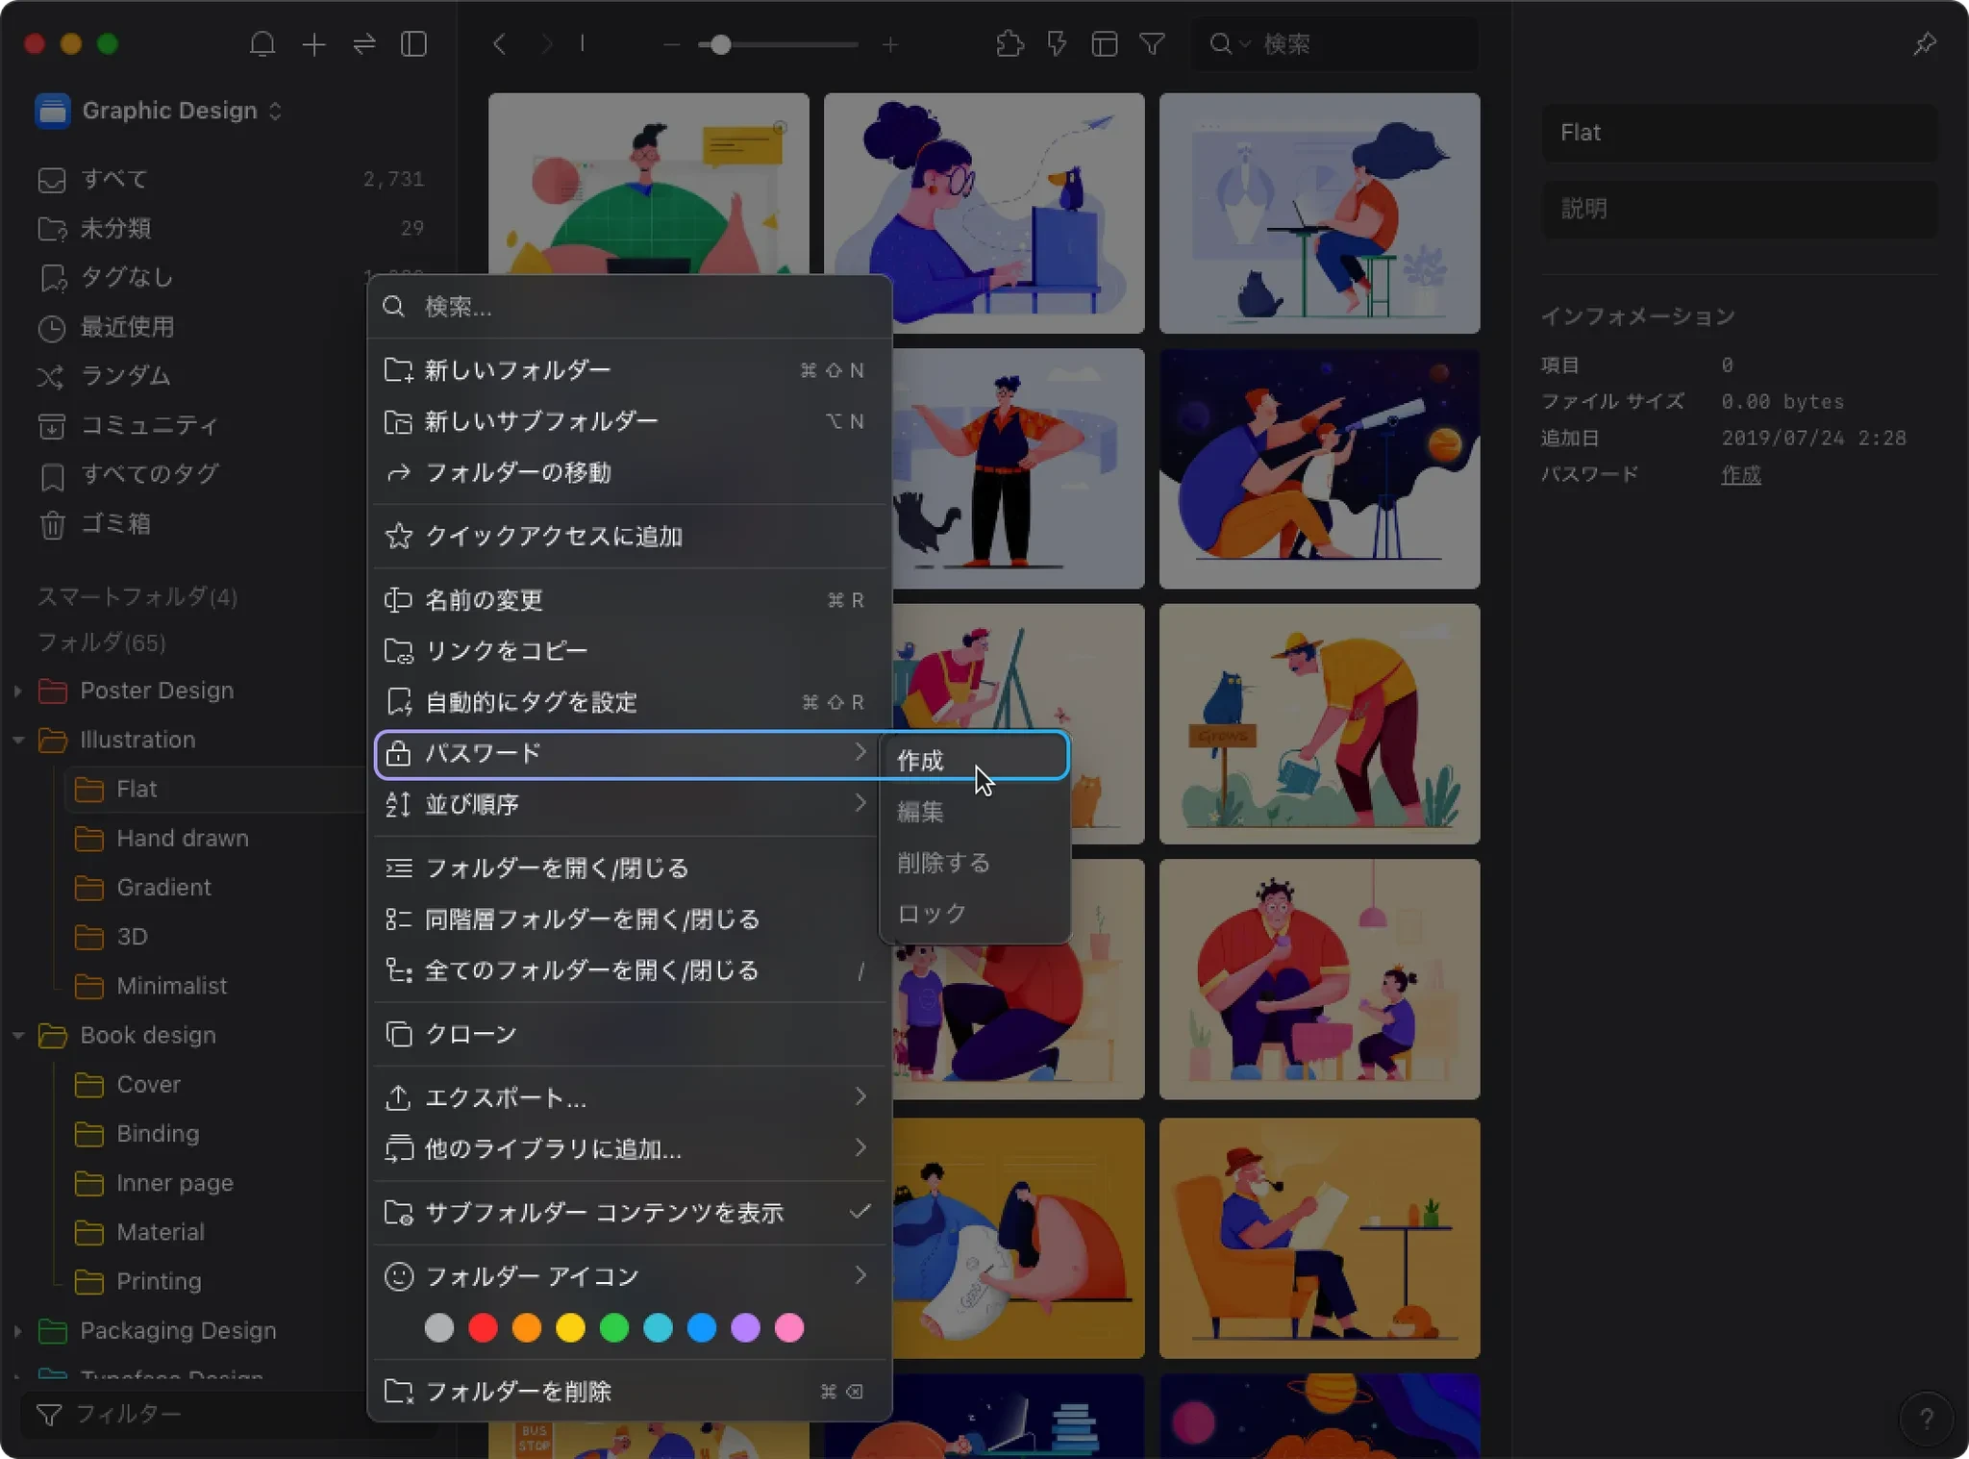Pick the red folder color swatch

tap(483, 1328)
